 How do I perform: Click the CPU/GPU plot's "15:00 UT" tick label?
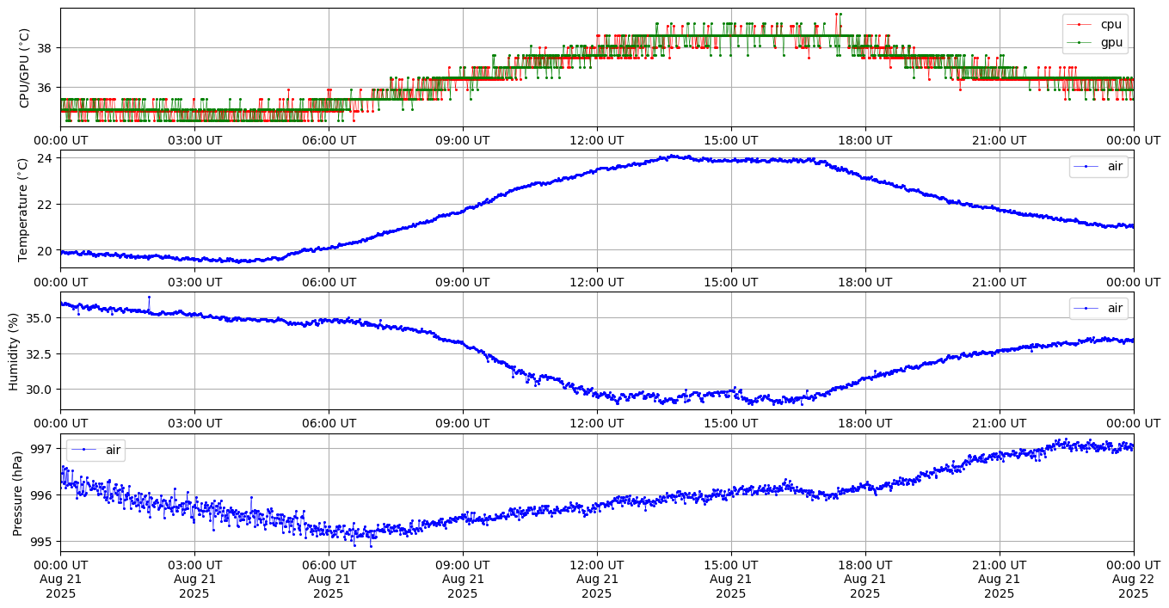(731, 140)
